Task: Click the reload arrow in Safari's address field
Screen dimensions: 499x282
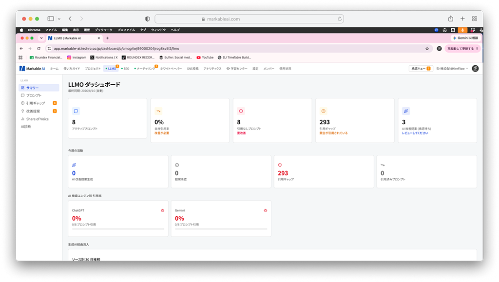Action: tap(340, 19)
